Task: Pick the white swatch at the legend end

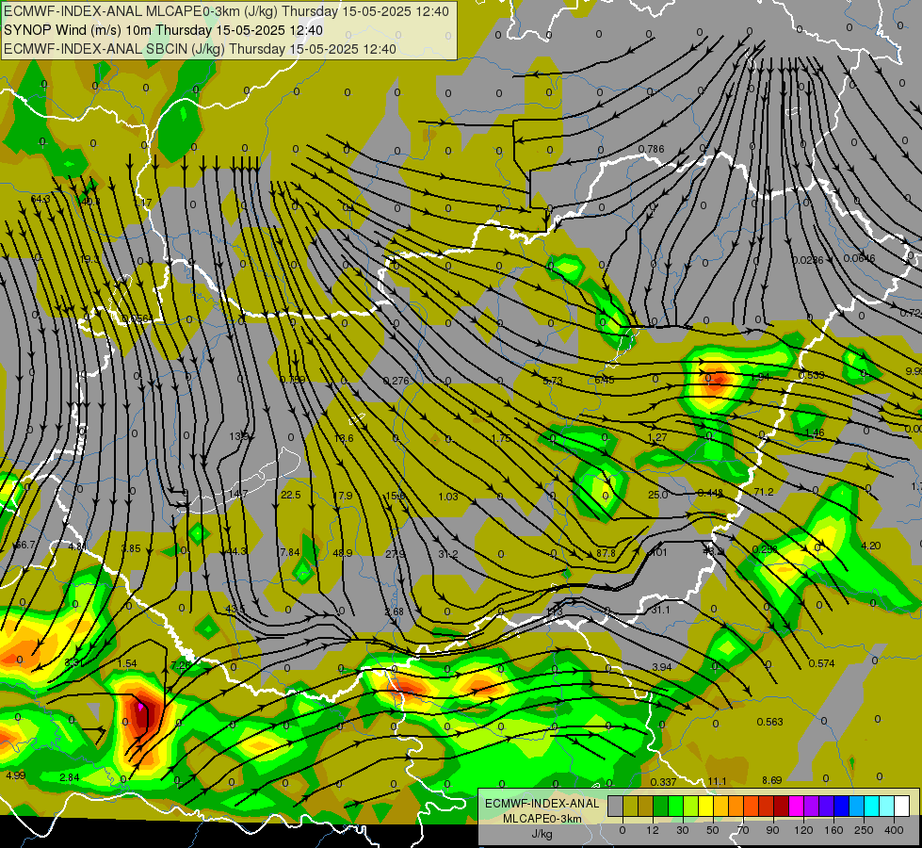Action: pyautogui.click(x=901, y=806)
